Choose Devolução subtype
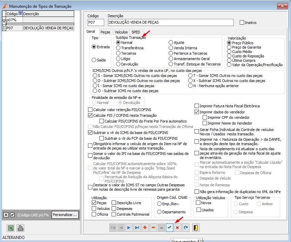 pos(118,64)
